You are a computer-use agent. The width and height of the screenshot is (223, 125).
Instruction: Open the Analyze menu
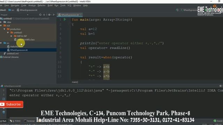pos(32,6)
